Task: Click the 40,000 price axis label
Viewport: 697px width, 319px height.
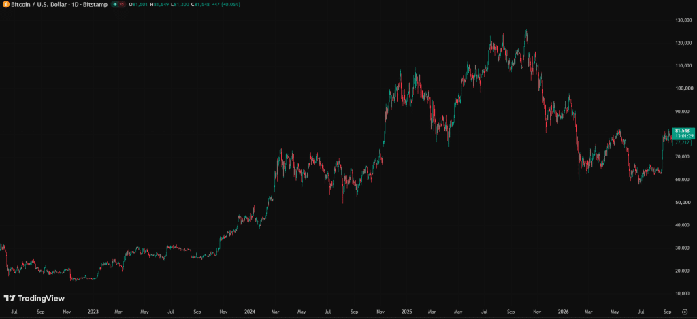Action: point(683,225)
